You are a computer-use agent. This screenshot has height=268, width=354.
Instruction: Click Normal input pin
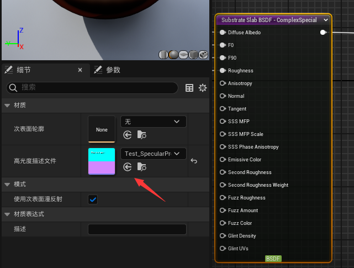pos(223,96)
